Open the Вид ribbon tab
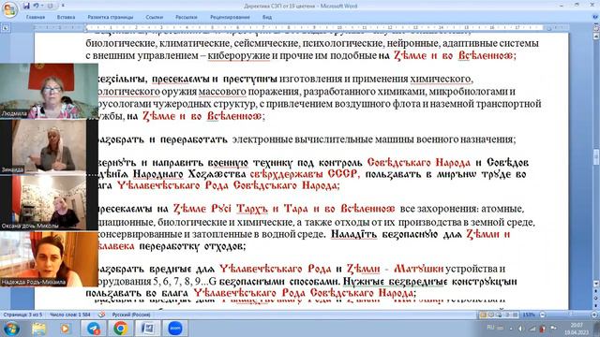600x337 pixels. (x=267, y=17)
